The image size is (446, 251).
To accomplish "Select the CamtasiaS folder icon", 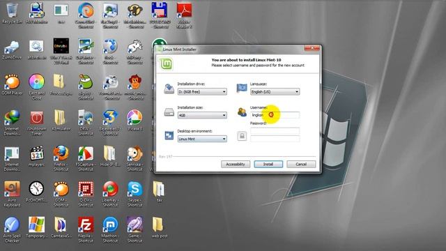I will tap(61, 228).
